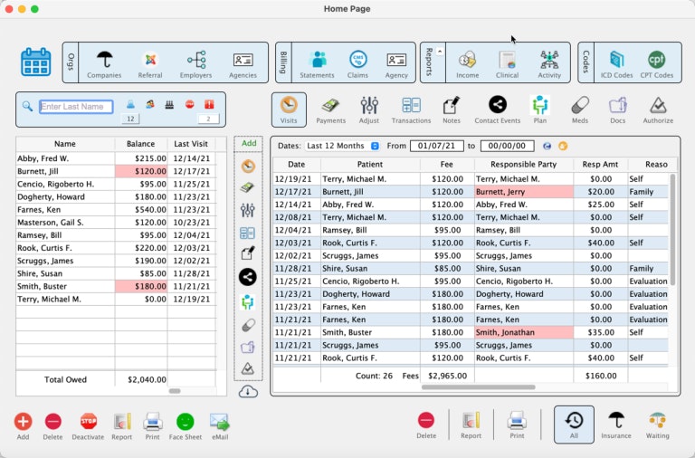Switch to the Transactions view
The image size is (695, 458).
[412, 110]
